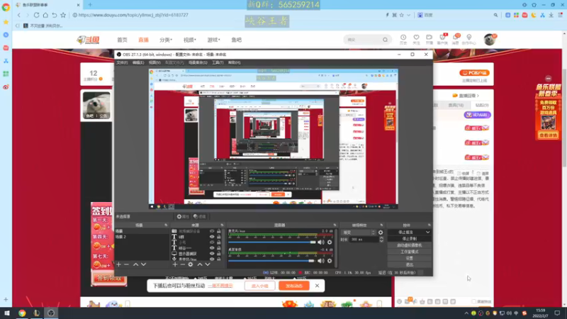Remove the selected OBS source
The width and height of the screenshot is (567, 319).
[x=183, y=264]
